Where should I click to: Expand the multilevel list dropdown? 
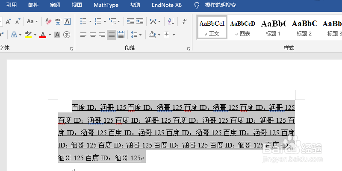coord(119,22)
